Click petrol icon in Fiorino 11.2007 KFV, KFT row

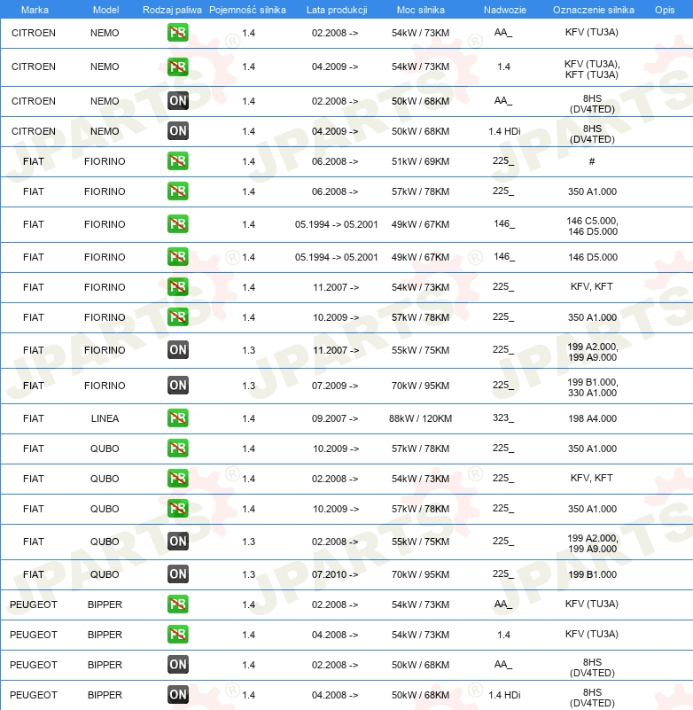tap(177, 286)
